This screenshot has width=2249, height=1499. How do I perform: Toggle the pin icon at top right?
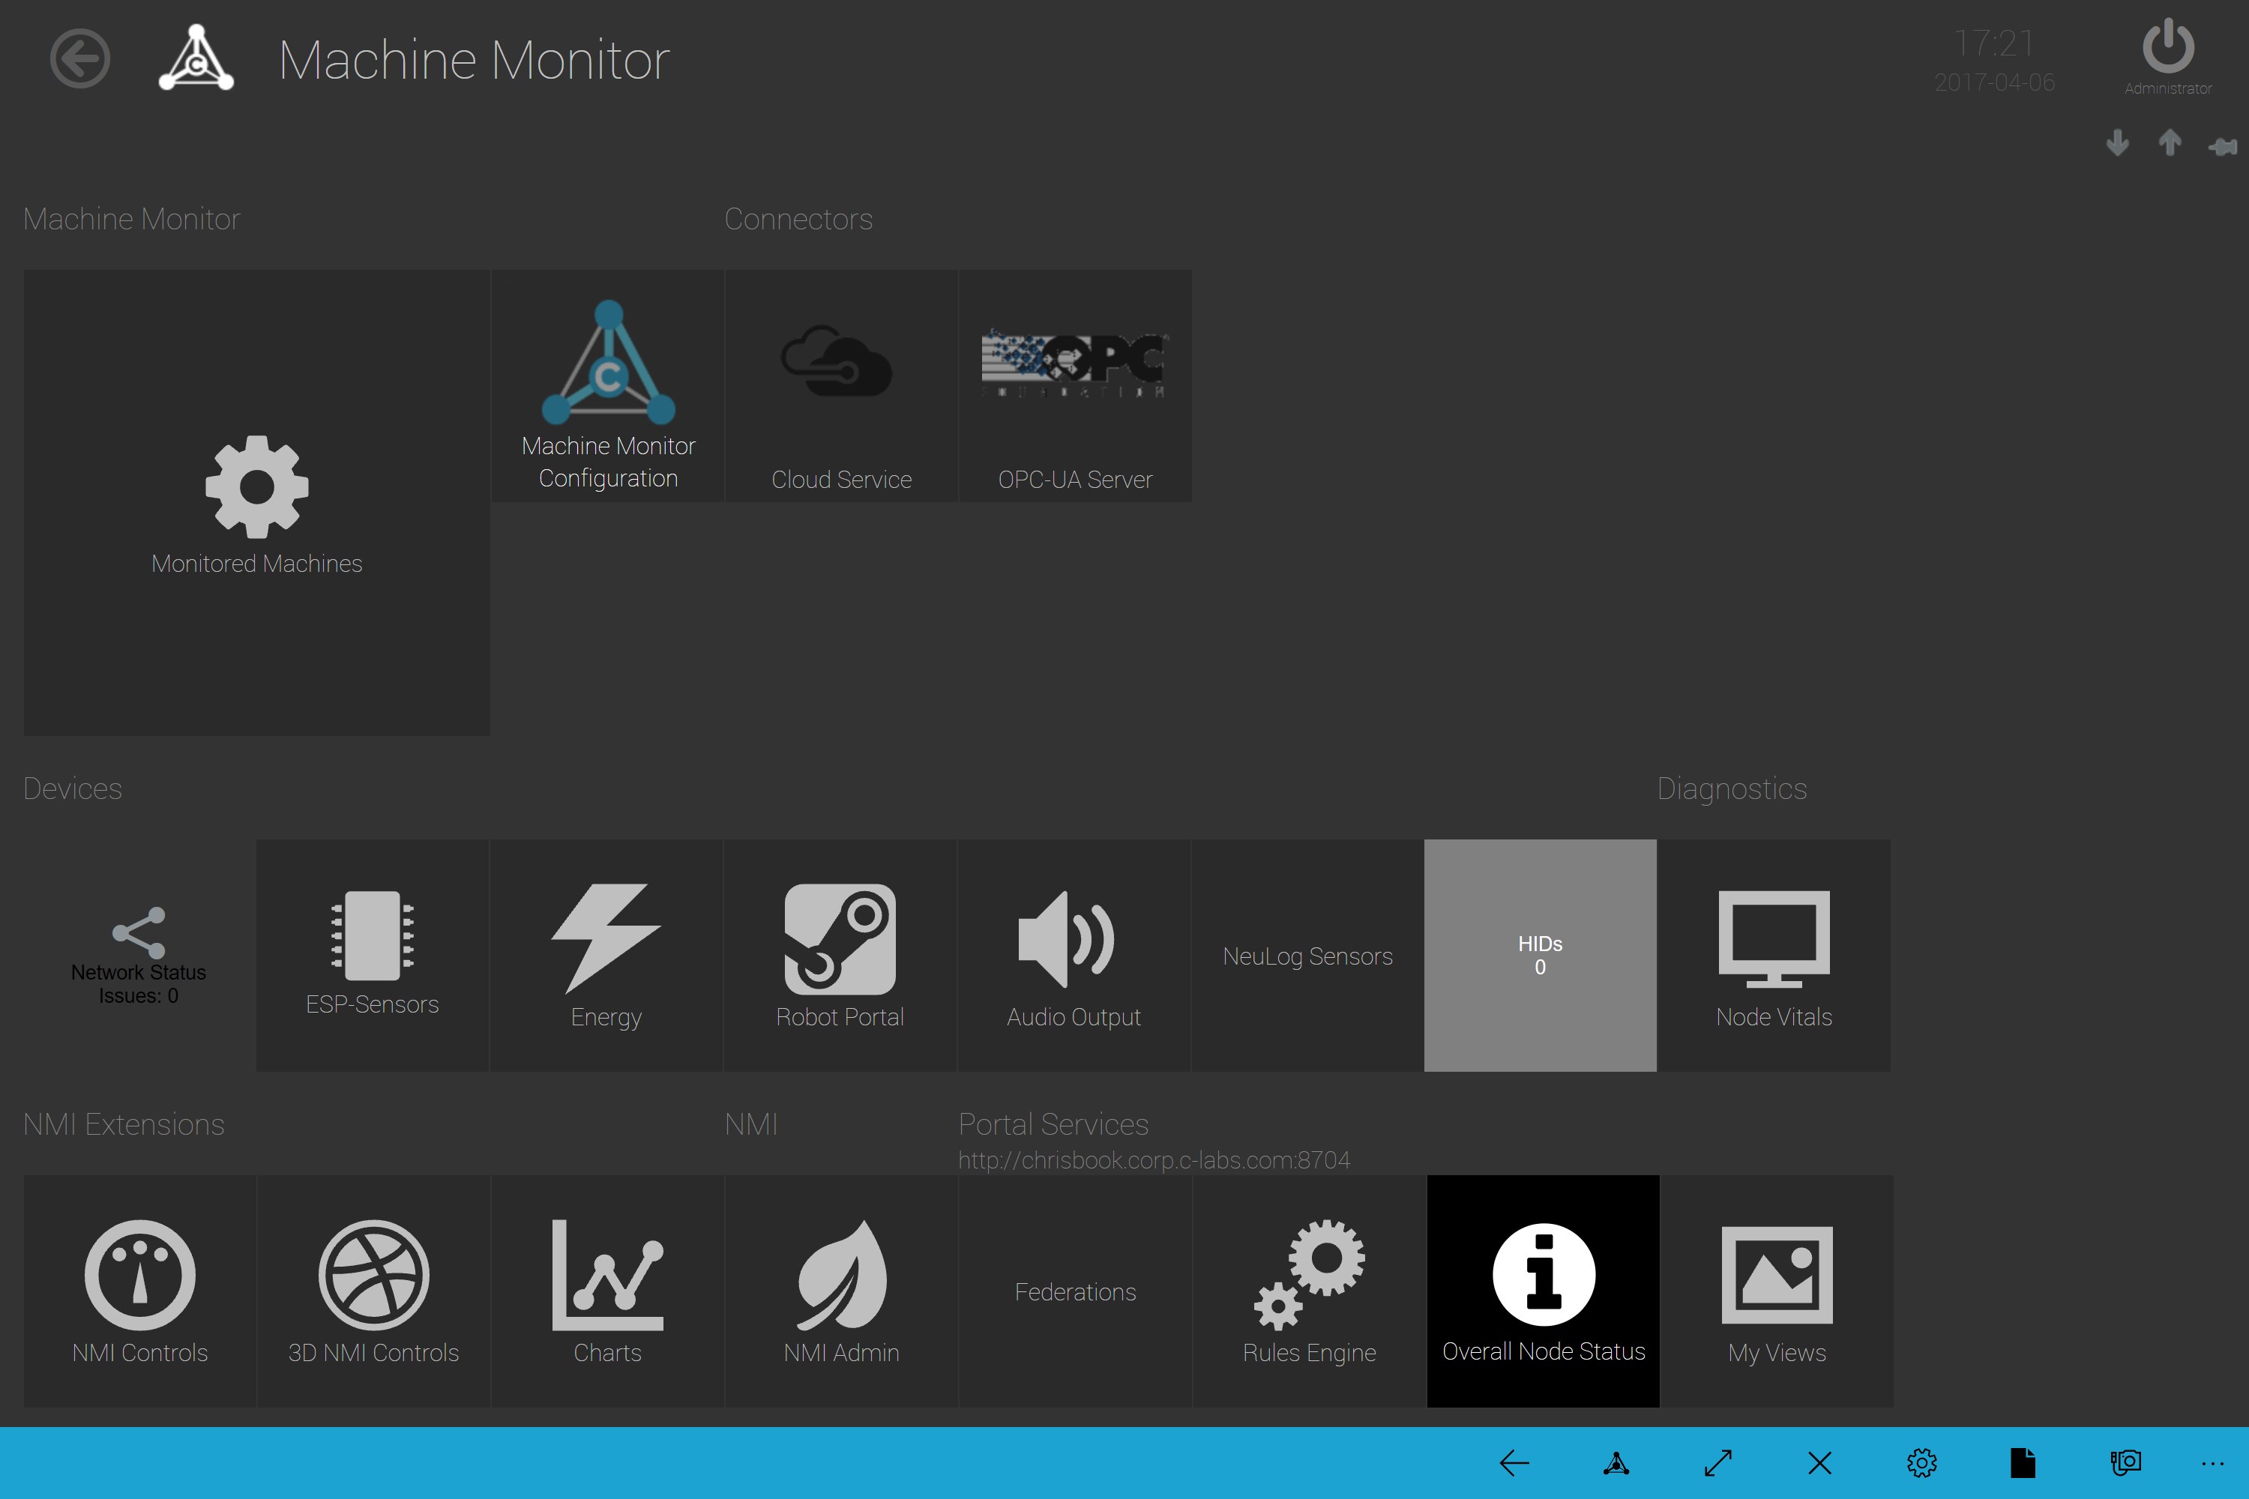[x=2222, y=145]
